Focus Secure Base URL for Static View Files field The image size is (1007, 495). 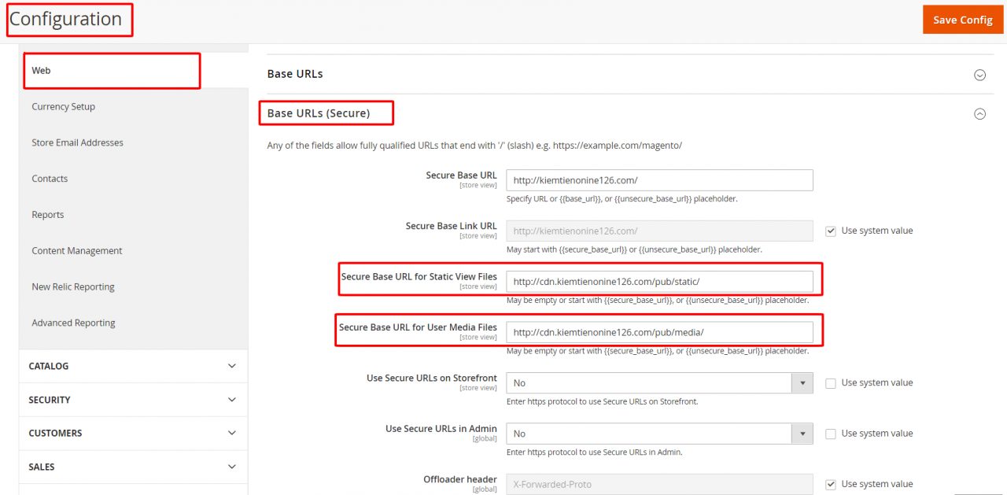point(659,282)
